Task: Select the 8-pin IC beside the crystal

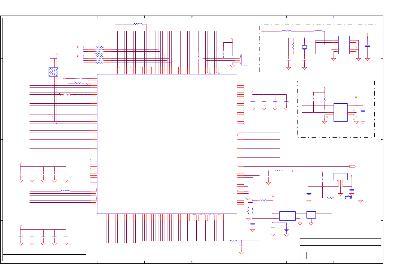Action: coord(344,45)
